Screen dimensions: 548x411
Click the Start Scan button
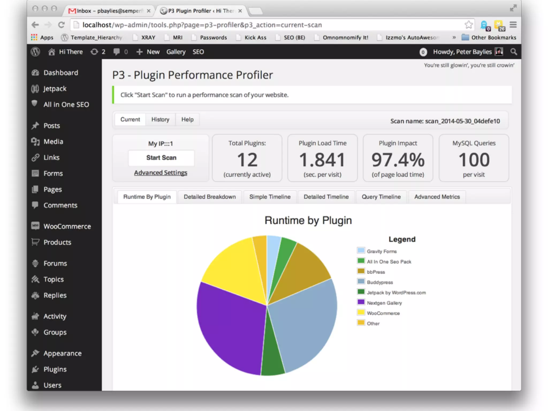coord(161,158)
